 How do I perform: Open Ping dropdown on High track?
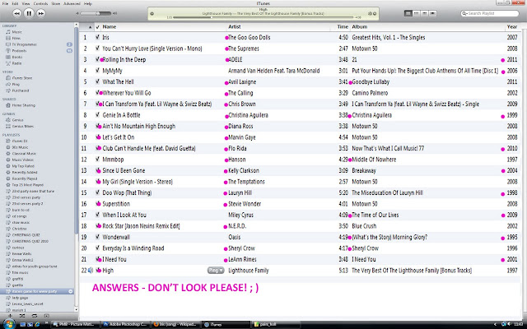coord(216,271)
